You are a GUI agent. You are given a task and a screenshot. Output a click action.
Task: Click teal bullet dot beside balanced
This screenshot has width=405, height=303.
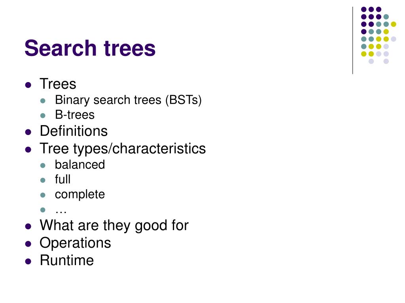[43, 165]
